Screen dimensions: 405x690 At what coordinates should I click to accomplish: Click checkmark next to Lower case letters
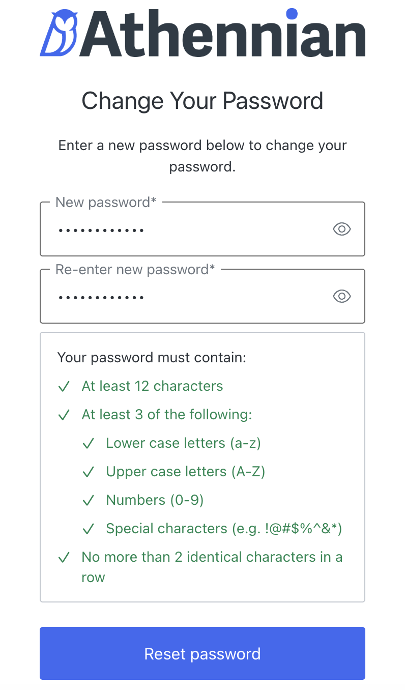tap(89, 444)
